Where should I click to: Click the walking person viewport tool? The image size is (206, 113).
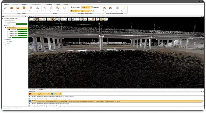click(101, 19)
